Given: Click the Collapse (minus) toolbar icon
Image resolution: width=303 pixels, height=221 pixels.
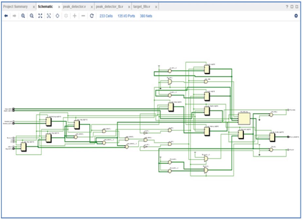Looking at the screenshot, I should coord(83,16).
